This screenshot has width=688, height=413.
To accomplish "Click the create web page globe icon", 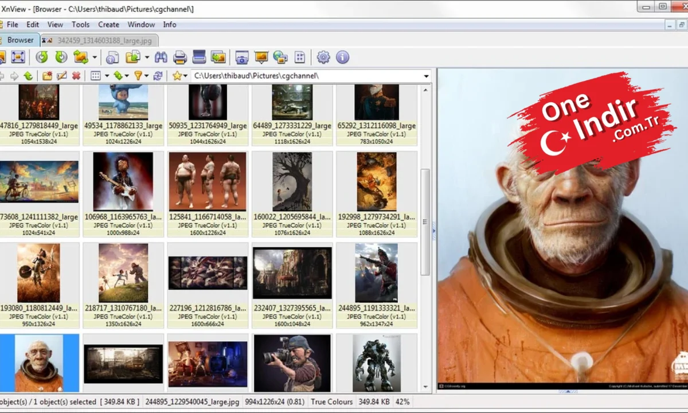I will point(280,57).
